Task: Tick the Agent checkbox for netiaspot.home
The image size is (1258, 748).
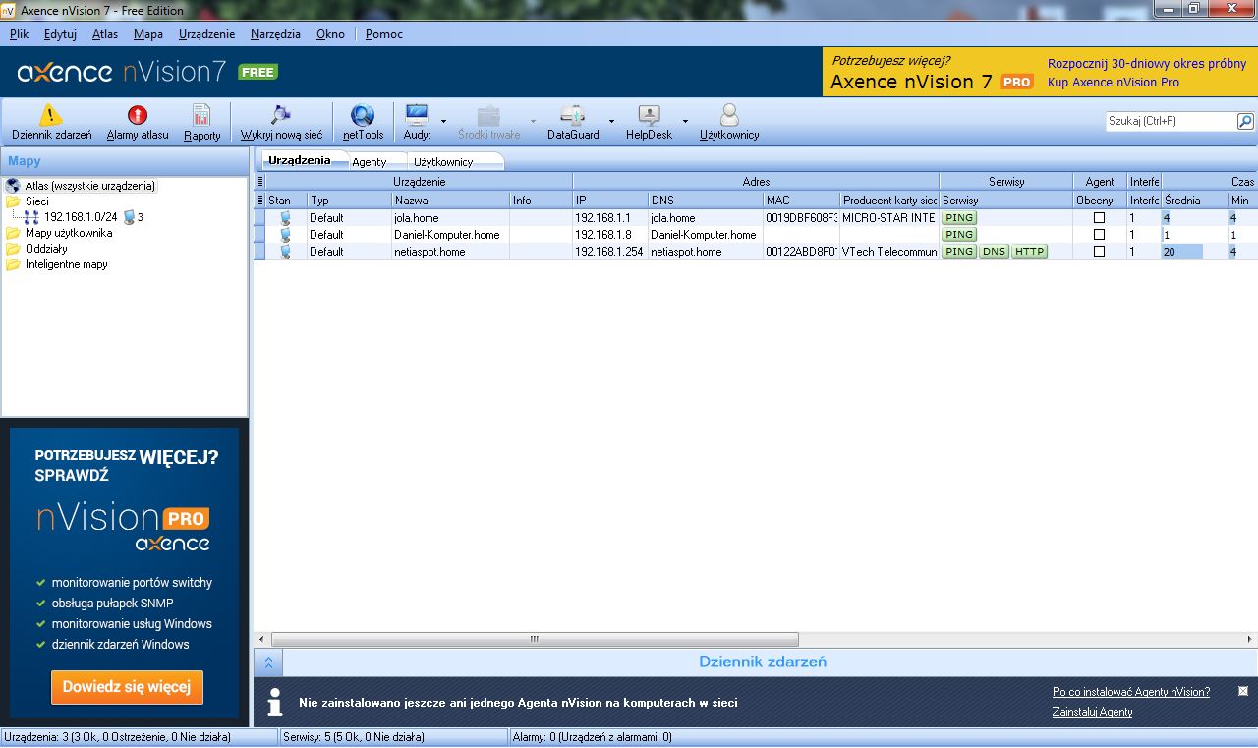Action: tap(1099, 252)
